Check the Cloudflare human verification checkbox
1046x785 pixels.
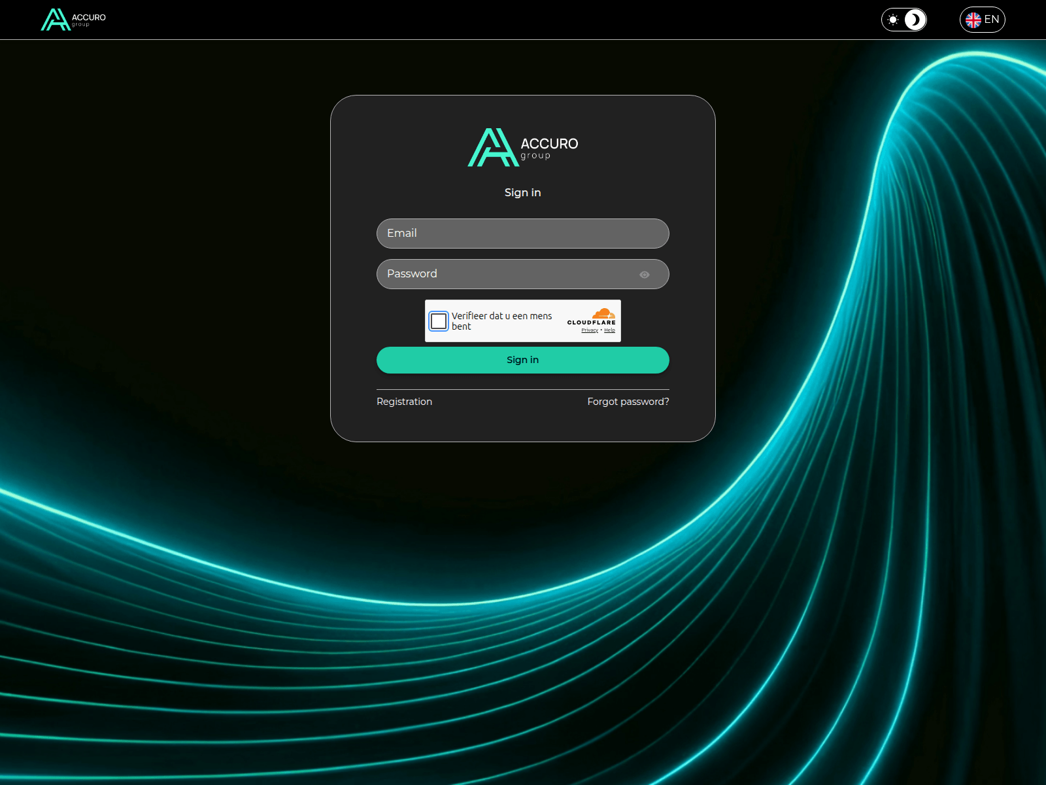pos(439,321)
